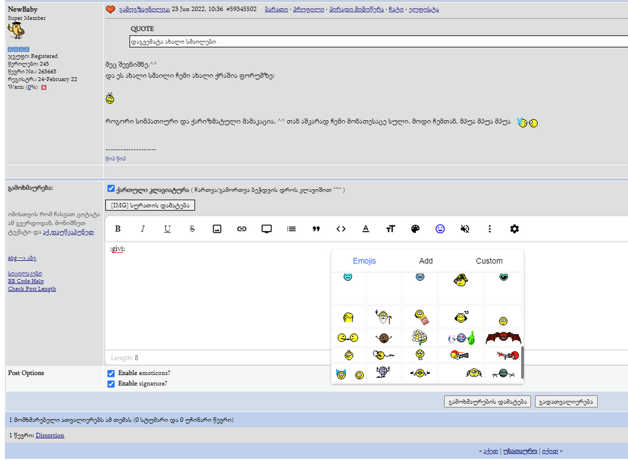The image size is (628, 461).
Task: Uncheck the Georgian keyboard option
Action: [x=111, y=188]
